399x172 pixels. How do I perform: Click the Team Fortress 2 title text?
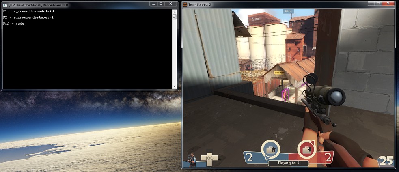200,4
